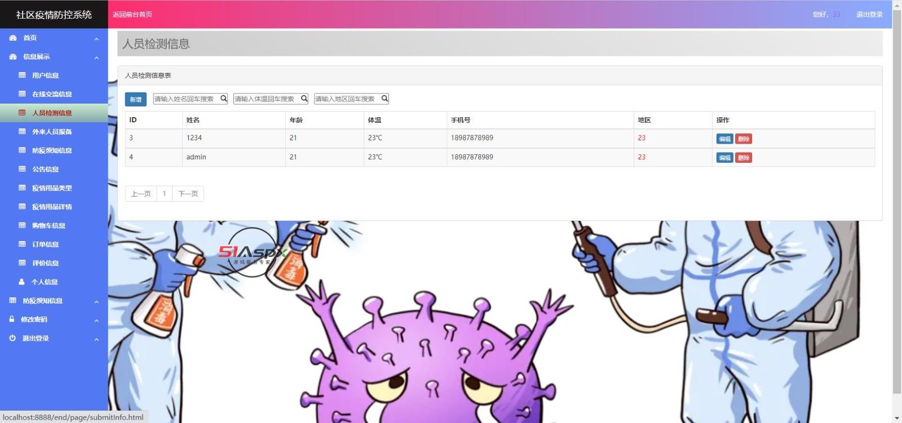Click the name cell admin

[x=196, y=157]
